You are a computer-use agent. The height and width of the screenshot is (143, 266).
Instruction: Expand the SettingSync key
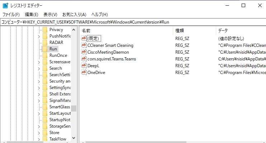point(39,88)
